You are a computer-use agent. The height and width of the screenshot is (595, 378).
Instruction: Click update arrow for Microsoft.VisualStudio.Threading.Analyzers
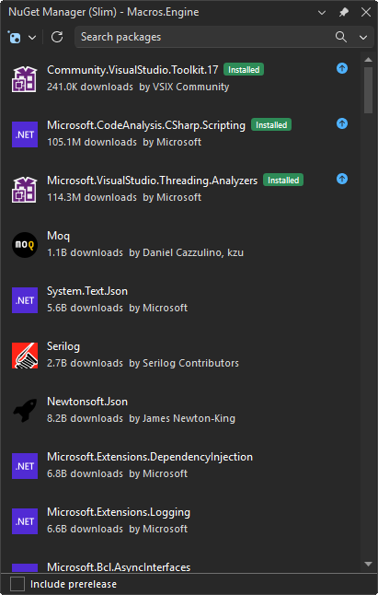342,179
